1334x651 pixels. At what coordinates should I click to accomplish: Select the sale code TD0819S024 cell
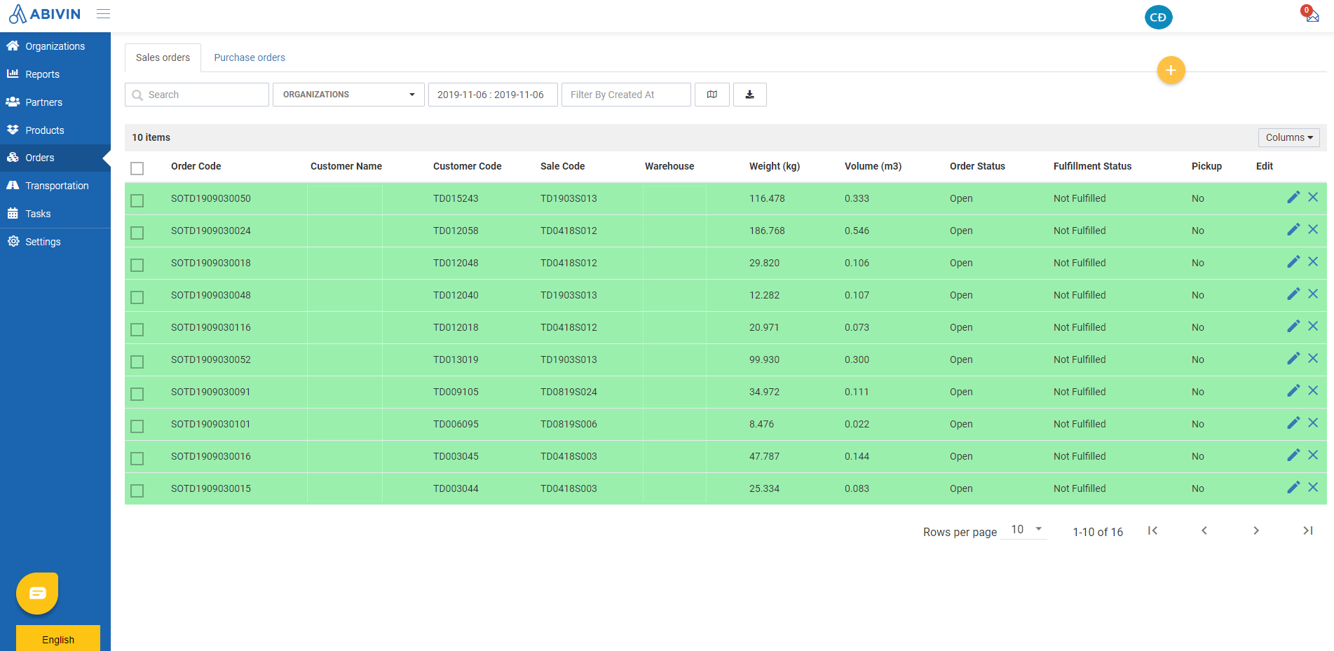pyautogui.click(x=569, y=392)
